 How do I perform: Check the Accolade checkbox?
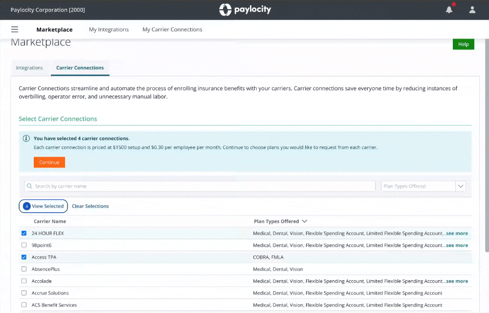point(24,281)
